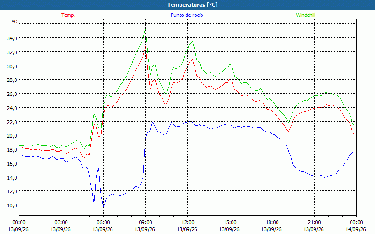This screenshot has height=234, width=375.
Task: Click the "13/09/26" date beneath 06:00
Action: click(103, 229)
